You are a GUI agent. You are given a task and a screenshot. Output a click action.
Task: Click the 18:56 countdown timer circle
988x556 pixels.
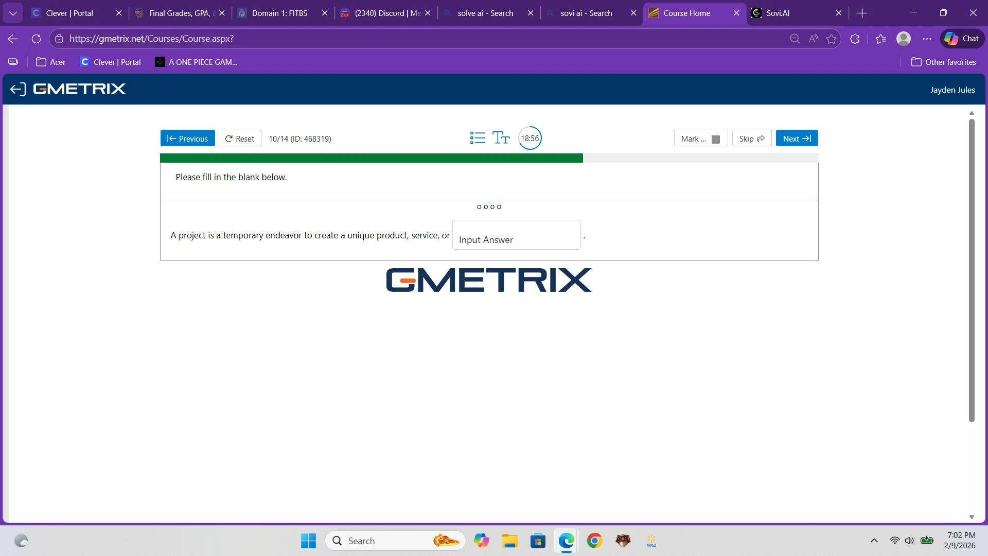(530, 138)
